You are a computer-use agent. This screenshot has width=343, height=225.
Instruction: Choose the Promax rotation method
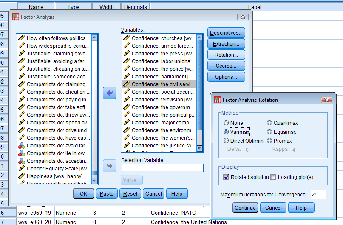269,141
